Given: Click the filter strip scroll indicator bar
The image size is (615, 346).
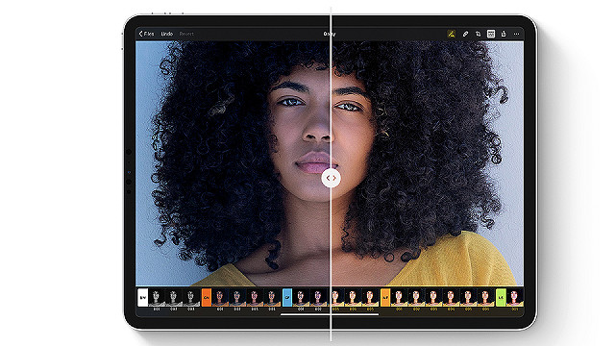Looking at the screenshot, I should coord(330,314).
